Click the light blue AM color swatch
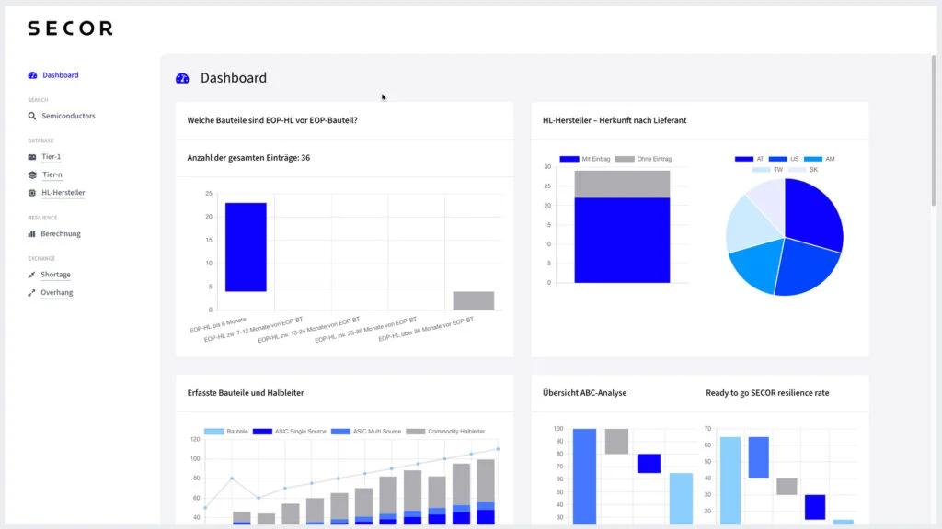 click(x=813, y=159)
